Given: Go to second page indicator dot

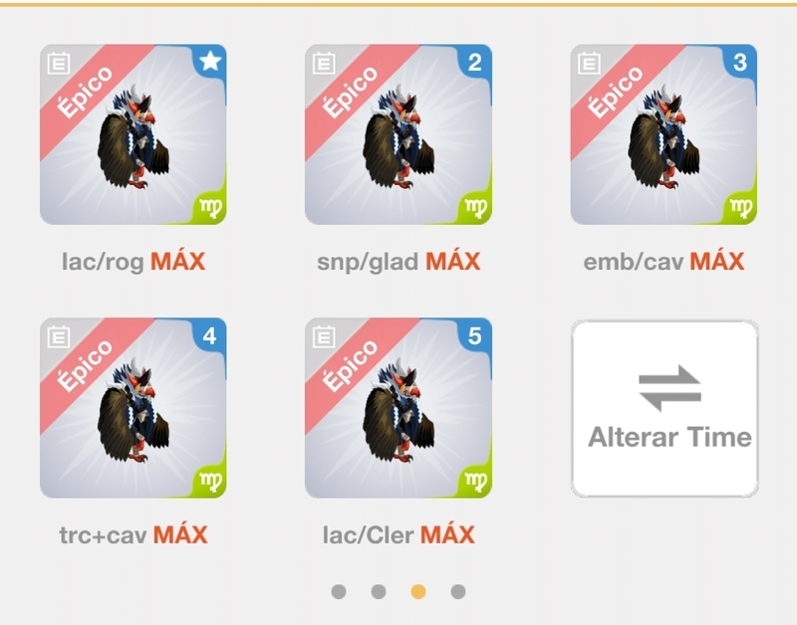Looking at the screenshot, I should coord(379,591).
